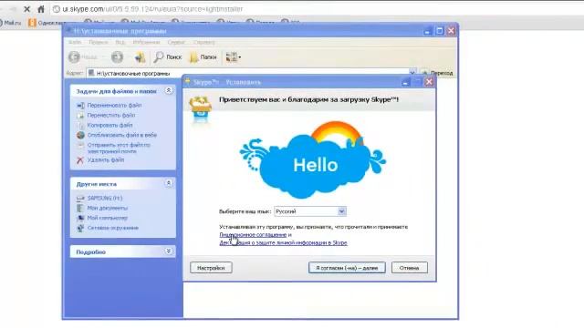584x328 pixels.
Task: Click Отмена button in Skype installer
Action: click(410, 268)
